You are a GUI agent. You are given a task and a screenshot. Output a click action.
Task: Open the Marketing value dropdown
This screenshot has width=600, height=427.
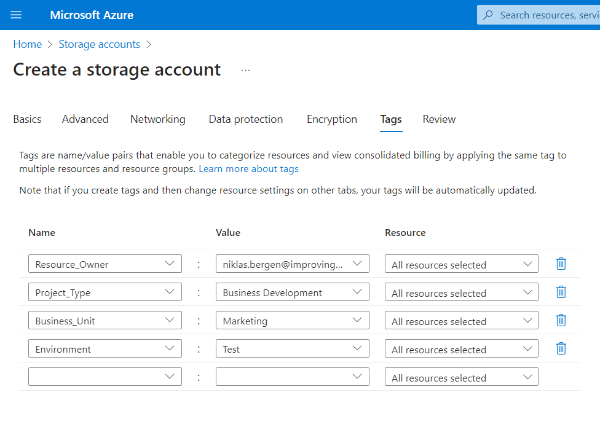pyautogui.click(x=292, y=321)
